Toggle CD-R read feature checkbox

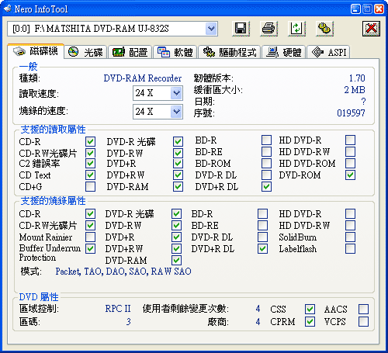tap(90, 141)
